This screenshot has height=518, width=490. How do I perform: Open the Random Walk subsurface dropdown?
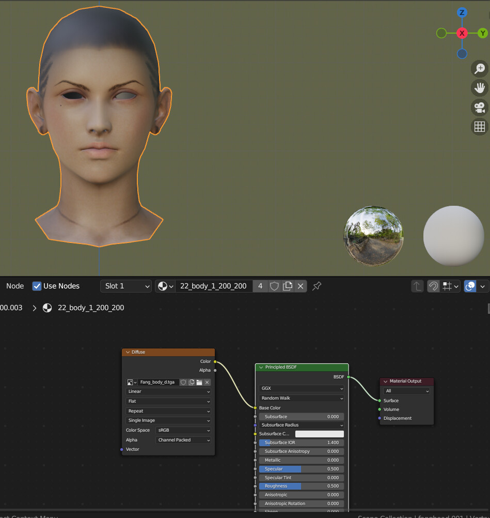[x=301, y=399]
